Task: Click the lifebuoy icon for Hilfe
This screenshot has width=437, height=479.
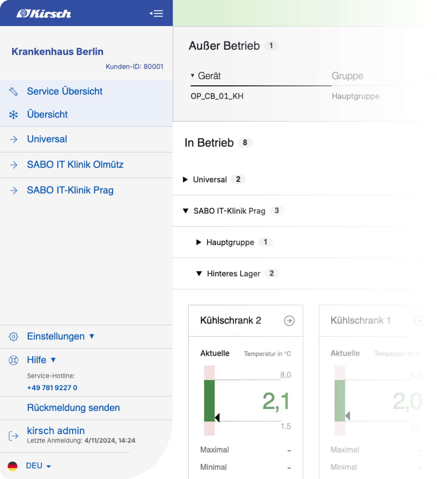Action: (13, 360)
